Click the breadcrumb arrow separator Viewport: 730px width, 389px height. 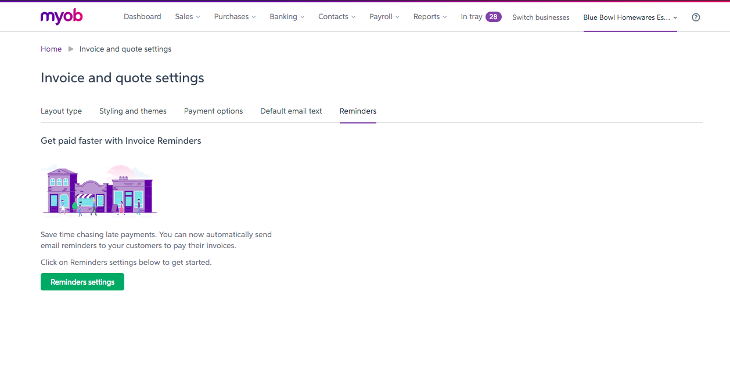(x=71, y=49)
